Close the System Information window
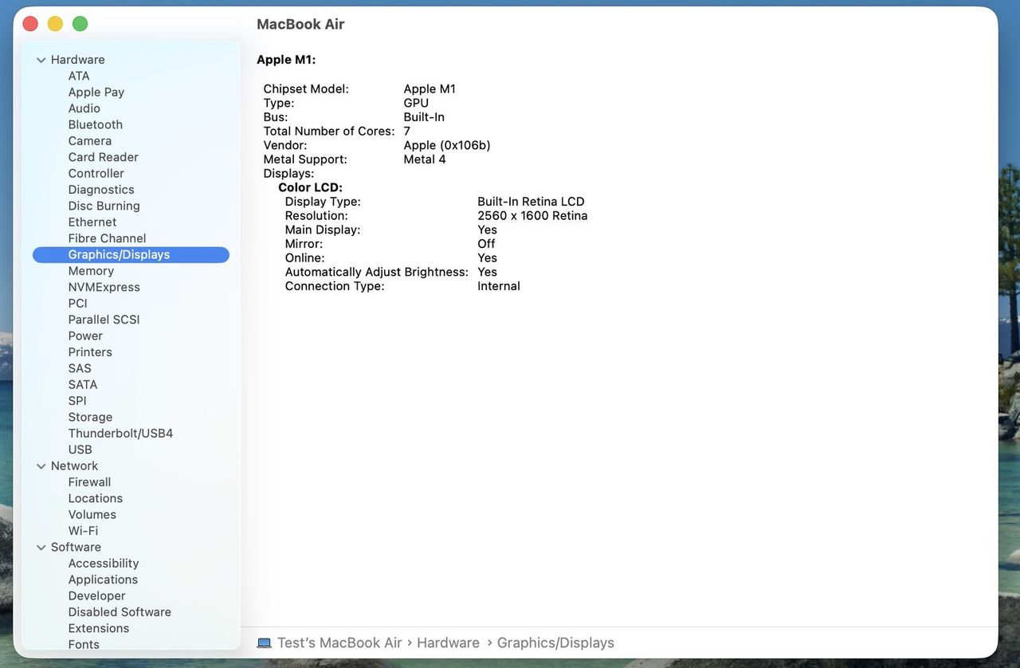1020x668 pixels. coord(30,24)
